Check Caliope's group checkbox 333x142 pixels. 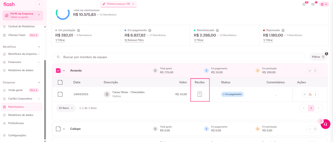58,129
